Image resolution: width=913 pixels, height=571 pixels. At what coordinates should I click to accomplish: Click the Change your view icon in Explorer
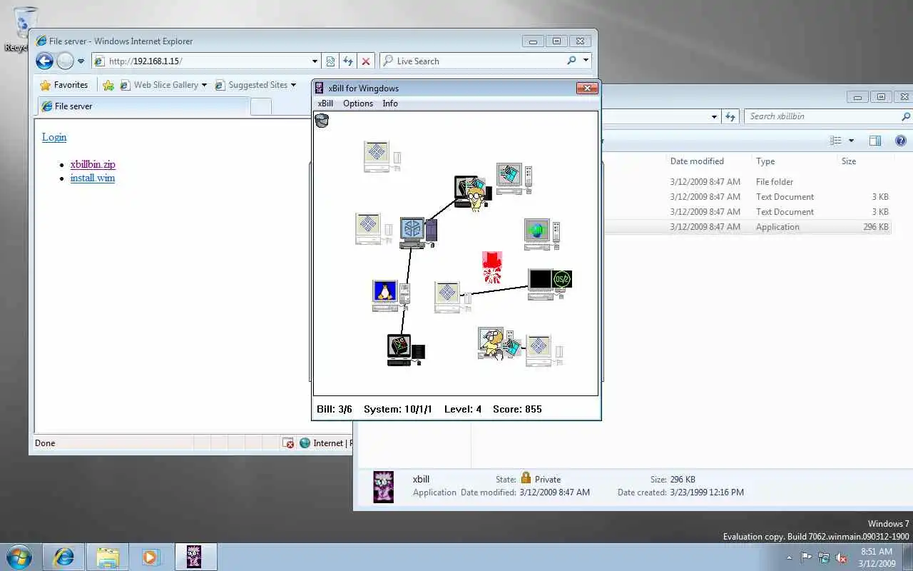836,141
